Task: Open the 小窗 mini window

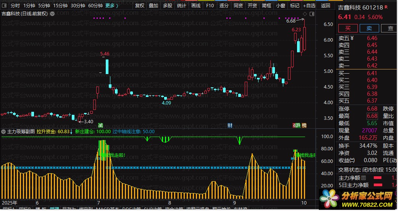Action: pos(280,6)
